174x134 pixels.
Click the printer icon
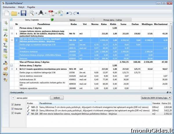click(41, 13)
